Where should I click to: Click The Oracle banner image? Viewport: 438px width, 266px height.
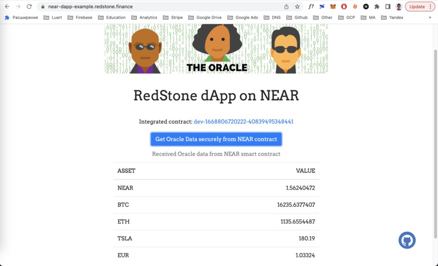(216, 48)
